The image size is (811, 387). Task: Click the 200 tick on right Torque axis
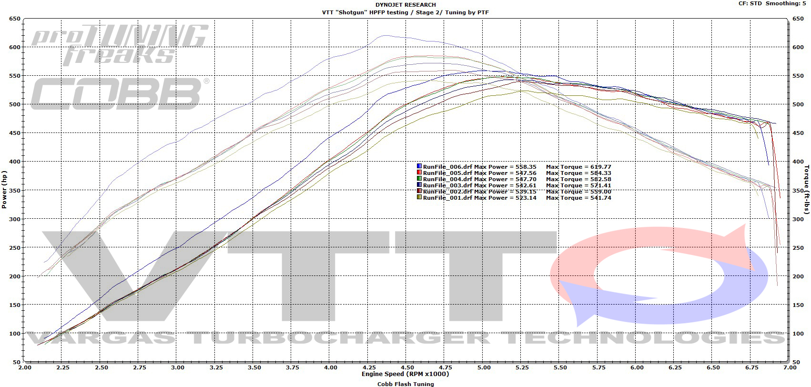point(798,276)
